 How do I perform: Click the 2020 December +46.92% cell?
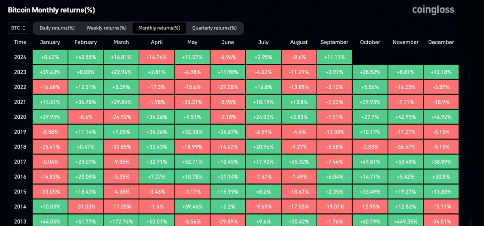click(441, 117)
